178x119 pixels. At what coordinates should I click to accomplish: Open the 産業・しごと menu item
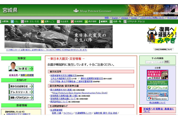pyautogui.click(x=50, y=22)
